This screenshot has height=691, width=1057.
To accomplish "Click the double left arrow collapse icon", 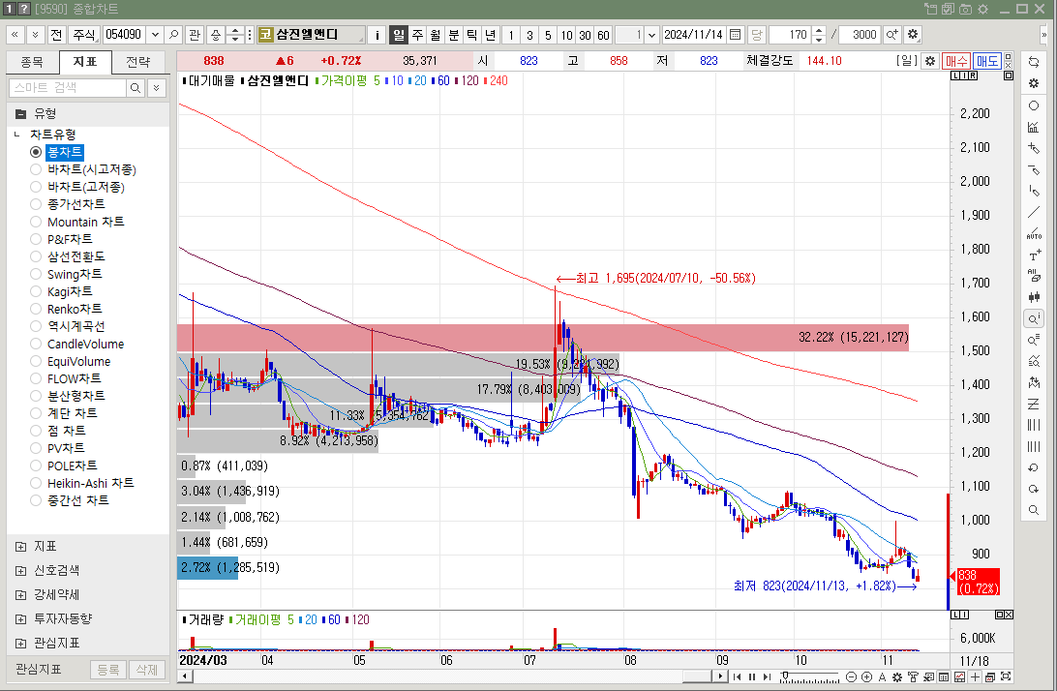I will (15, 35).
